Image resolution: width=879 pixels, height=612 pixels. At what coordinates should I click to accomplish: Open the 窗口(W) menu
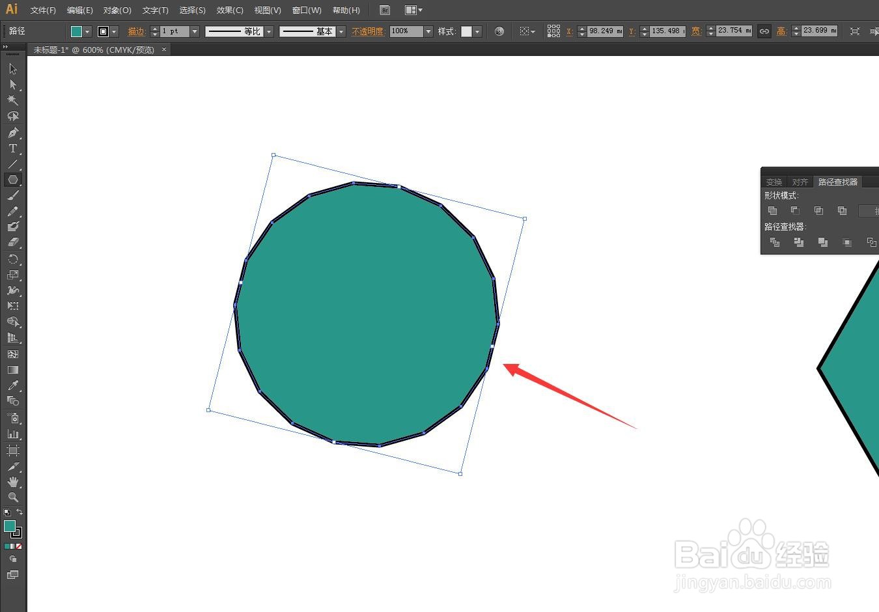click(x=307, y=10)
